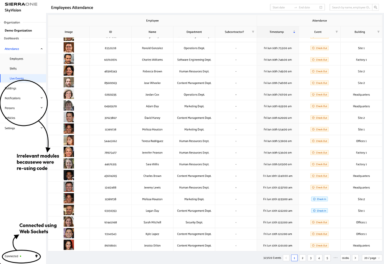
Task: Click the location pin icon beside Connected
Action: [x=36, y=256]
